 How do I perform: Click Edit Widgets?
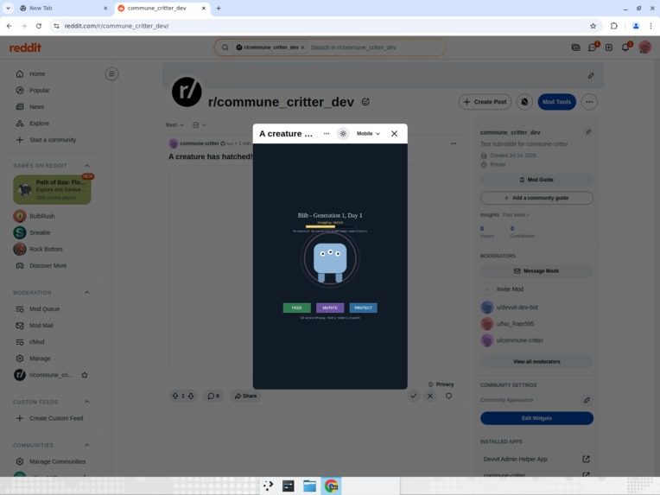pos(536,418)
